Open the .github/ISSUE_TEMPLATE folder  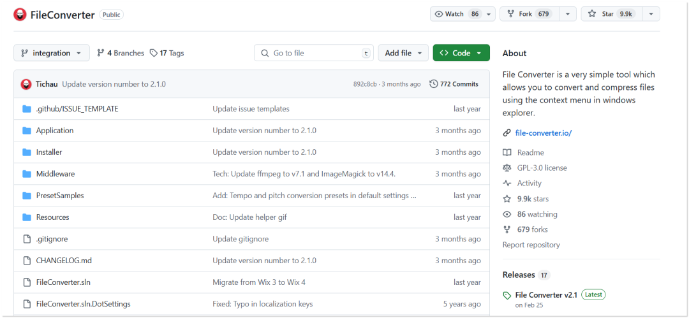[77, 109]
